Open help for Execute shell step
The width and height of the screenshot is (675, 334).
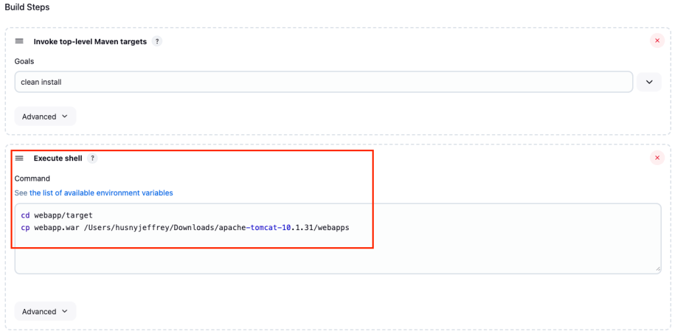click(92, 158)
